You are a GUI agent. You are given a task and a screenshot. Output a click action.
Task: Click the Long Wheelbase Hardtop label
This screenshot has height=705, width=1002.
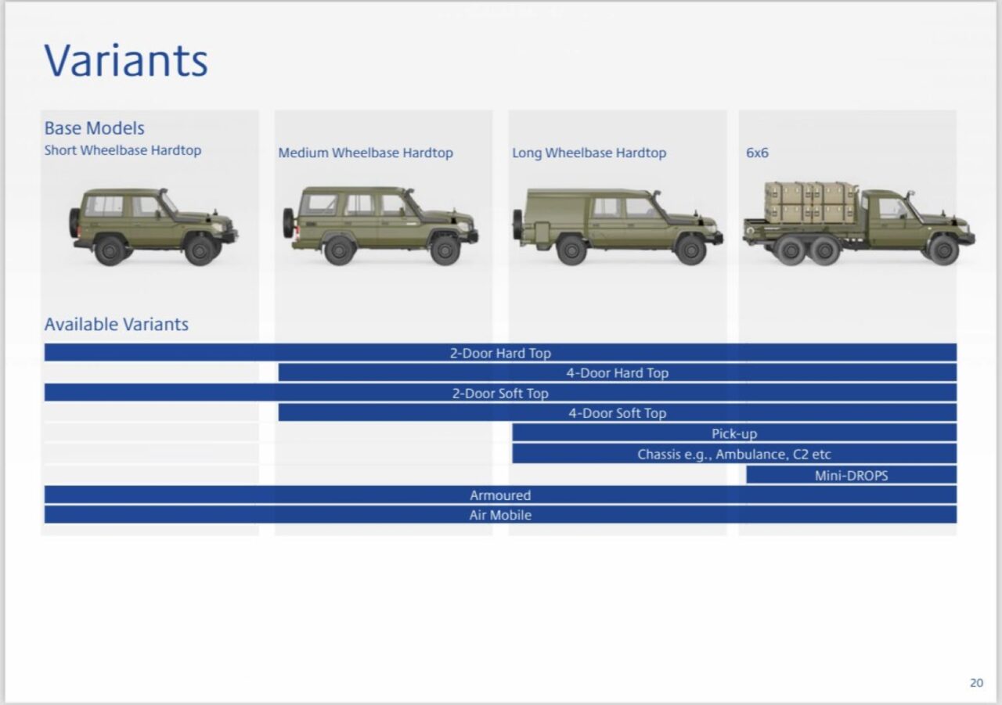[x=589, y=153]
